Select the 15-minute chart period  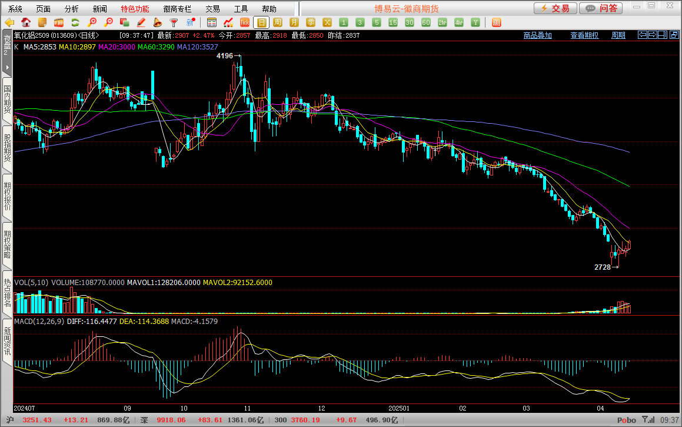393,22
